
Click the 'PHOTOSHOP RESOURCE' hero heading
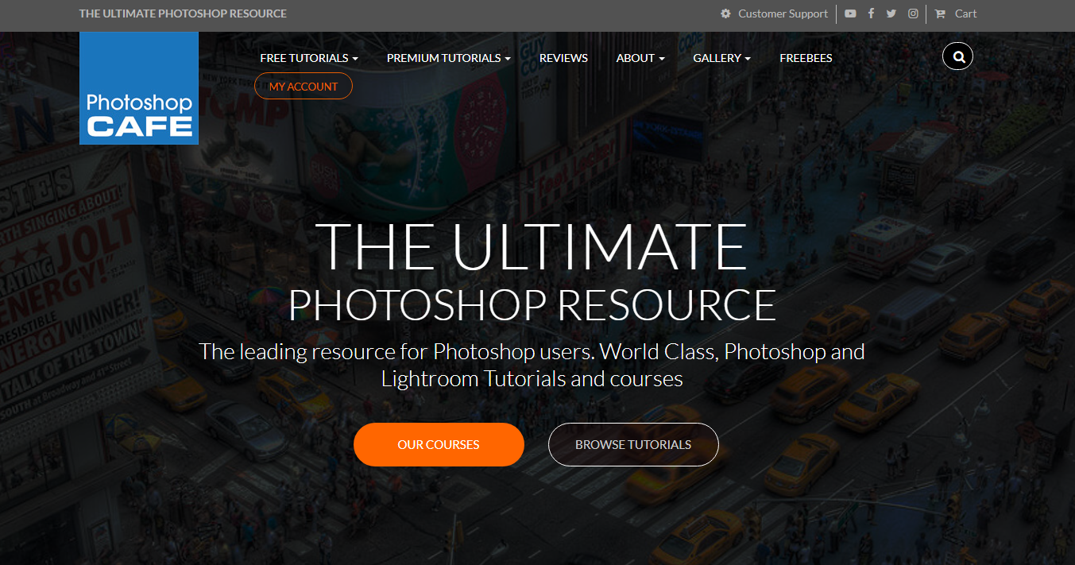click(532, 306)
